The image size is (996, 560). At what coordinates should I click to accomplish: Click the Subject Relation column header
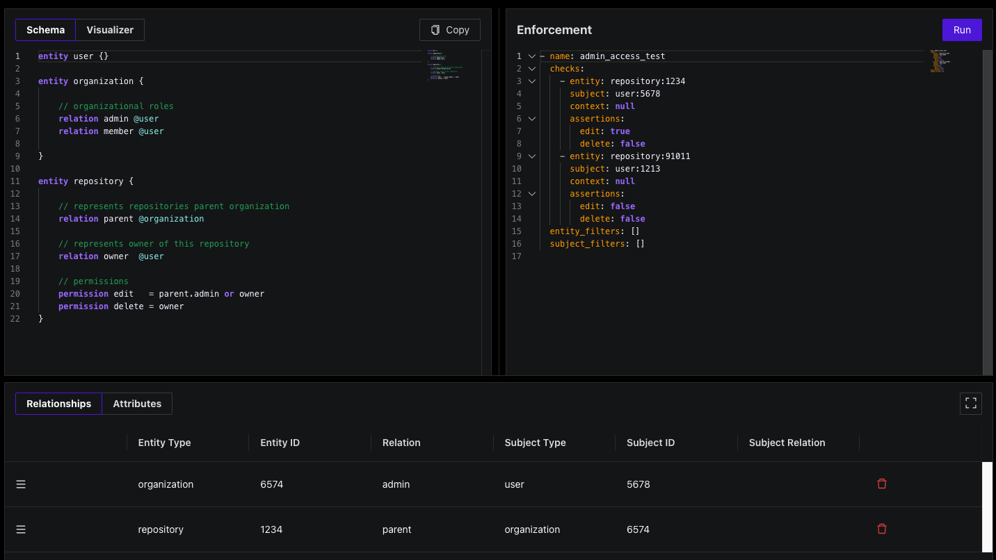click(x=787, y=443)
